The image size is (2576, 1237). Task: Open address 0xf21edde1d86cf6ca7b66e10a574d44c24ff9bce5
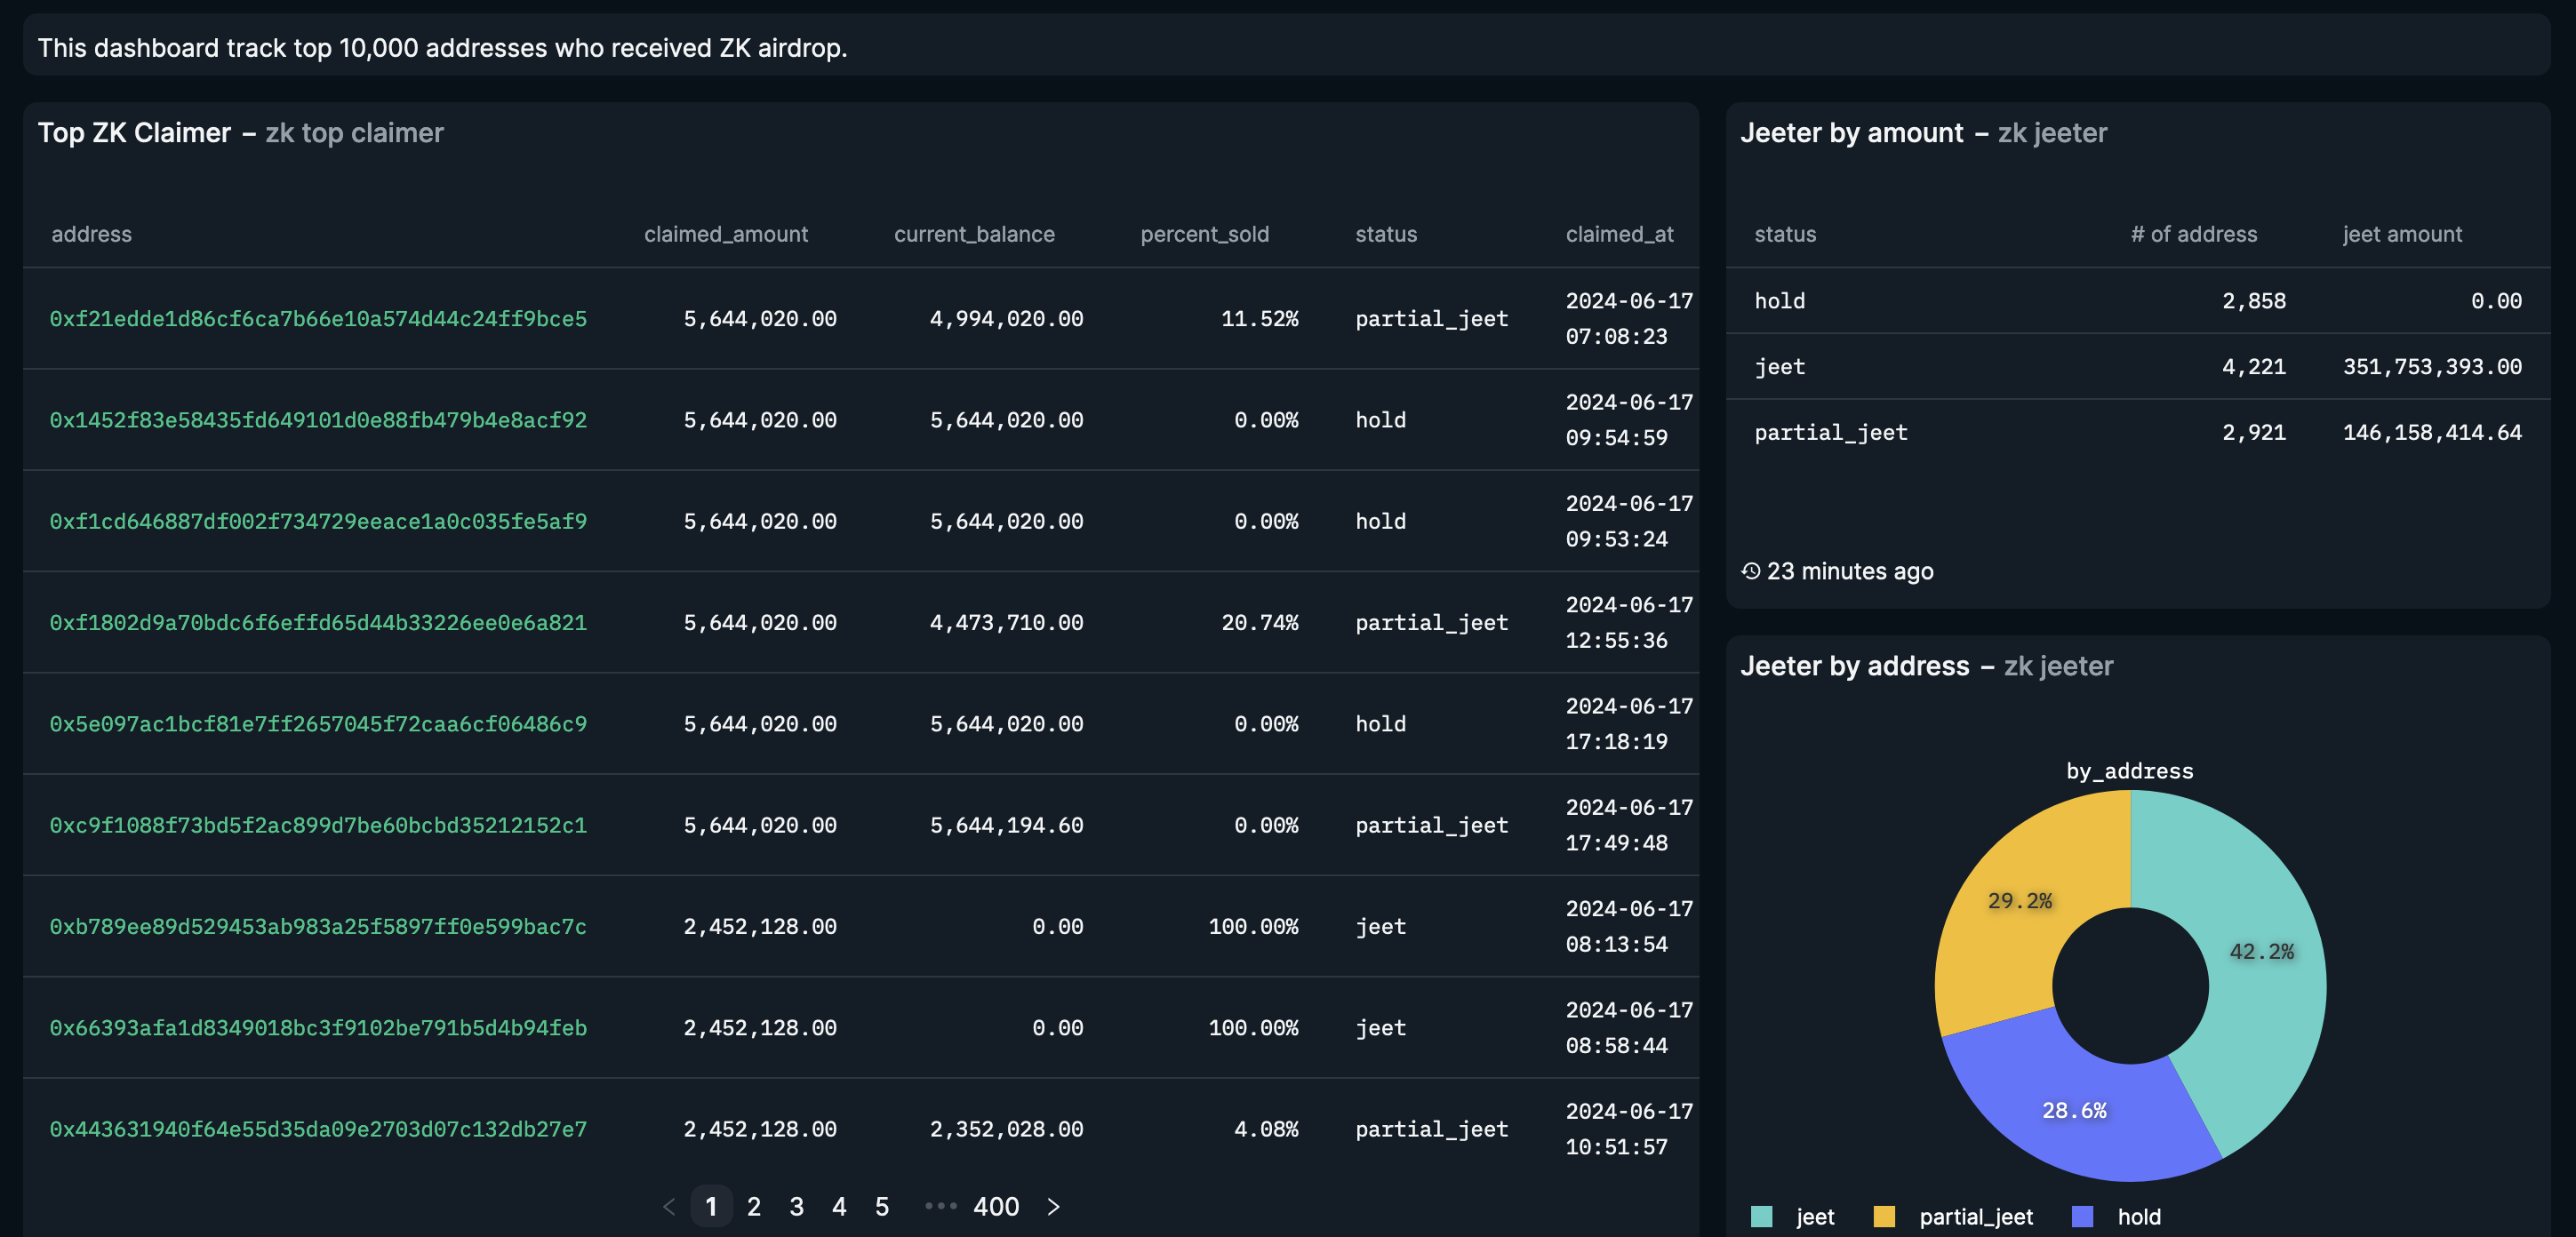pyautogui.click(x=318, y=319)
